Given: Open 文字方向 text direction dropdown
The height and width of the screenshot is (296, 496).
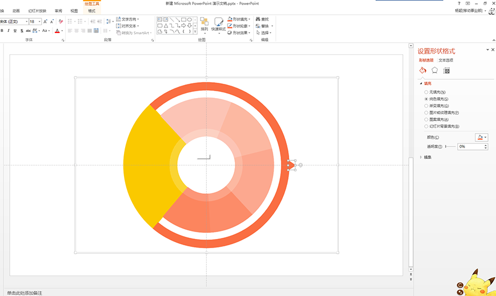Looking at the screenshot, I should pos(127,19).
